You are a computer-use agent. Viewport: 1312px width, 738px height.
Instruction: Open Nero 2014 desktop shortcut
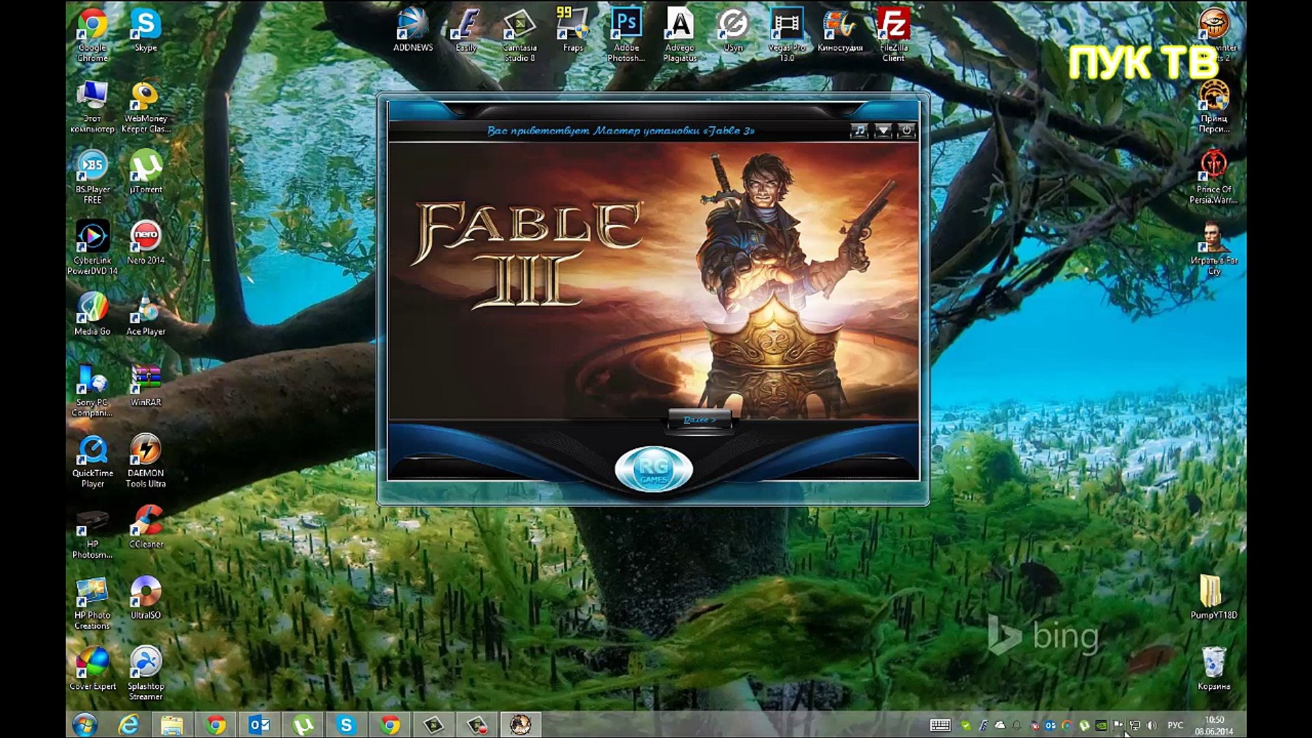coord(146,243)
